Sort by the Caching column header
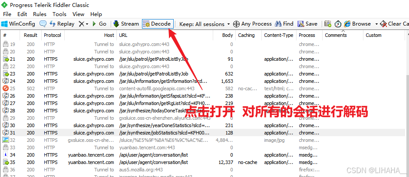The image size is (409, 177). [249, 35]
